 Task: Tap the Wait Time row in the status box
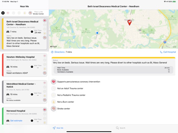(113, 68)
